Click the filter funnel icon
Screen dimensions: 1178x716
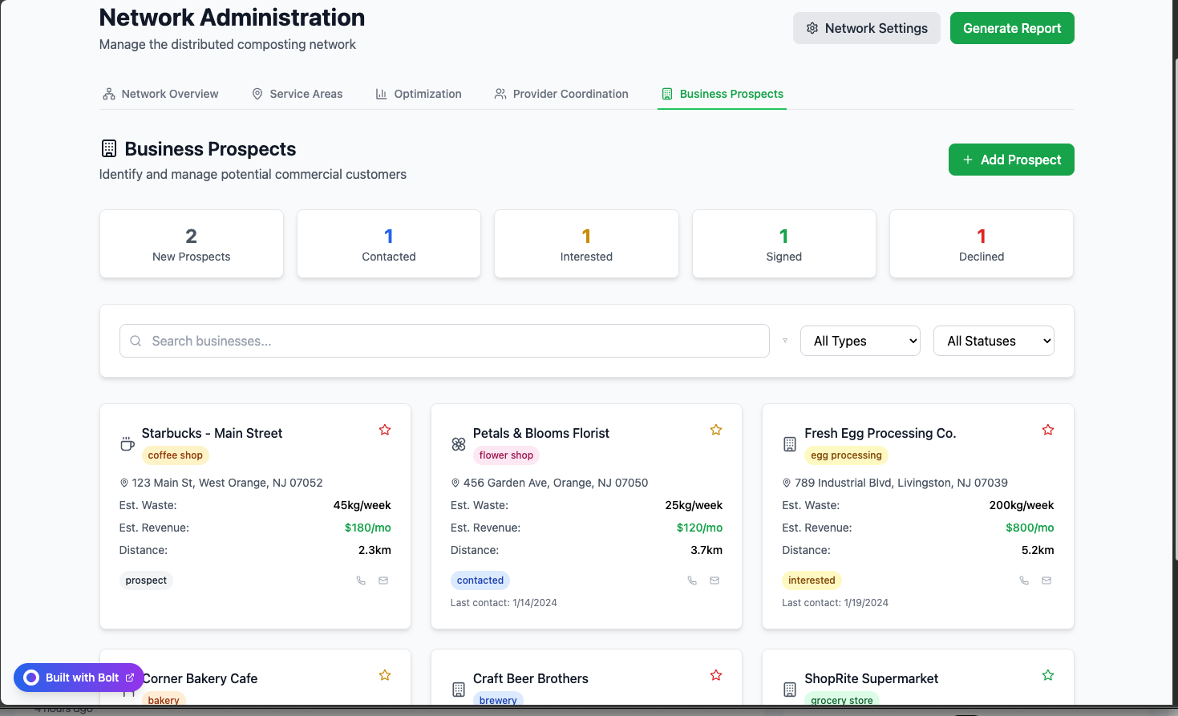785,341
